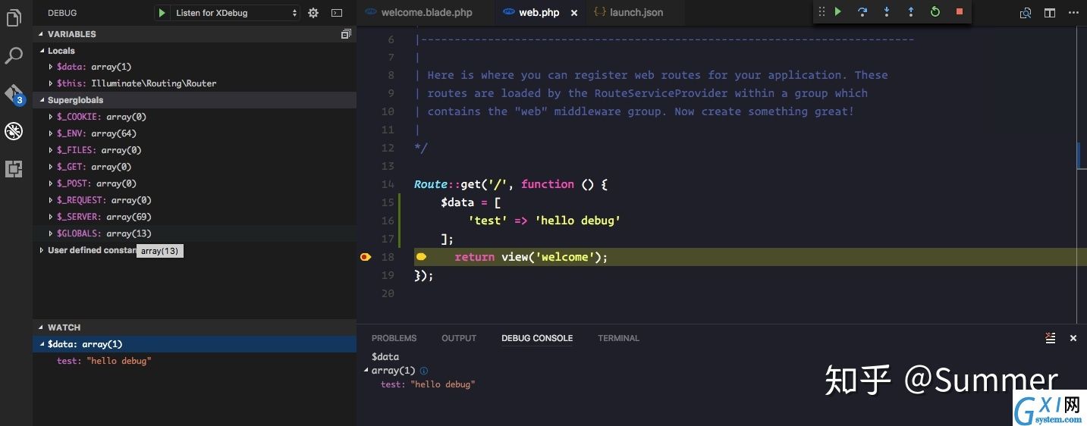The width and height of the screenshot is (1087, 426).
Task: Expand the $GLOBALS array(13)
Action: (x=51, y=234)
